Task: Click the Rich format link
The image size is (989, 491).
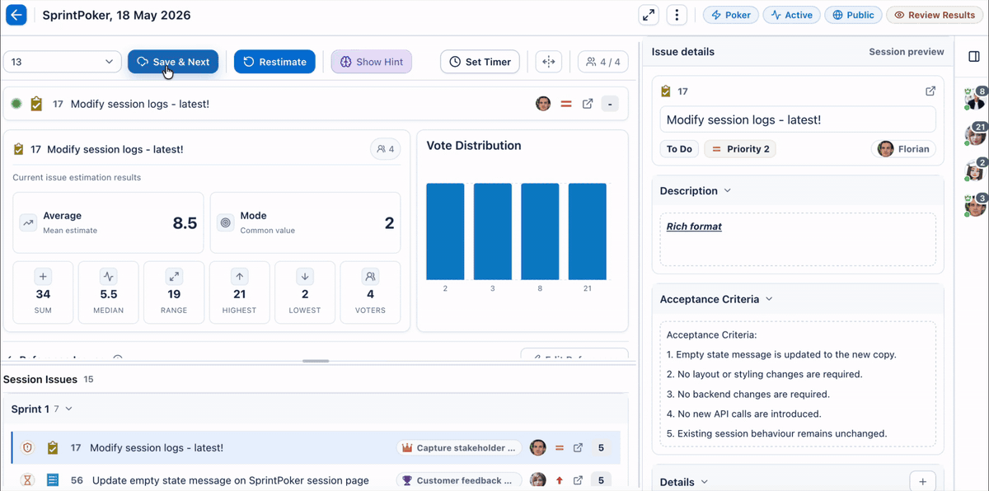Action: tap(694, 227)
